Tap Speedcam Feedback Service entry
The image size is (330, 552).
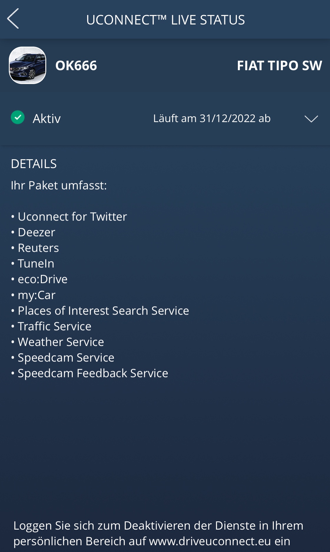[x=93, y=373]
